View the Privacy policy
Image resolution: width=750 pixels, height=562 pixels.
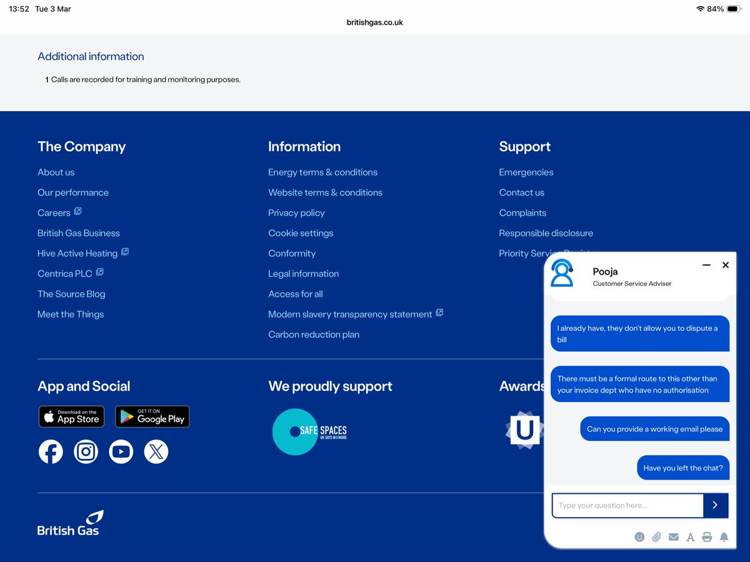(297, 213)
